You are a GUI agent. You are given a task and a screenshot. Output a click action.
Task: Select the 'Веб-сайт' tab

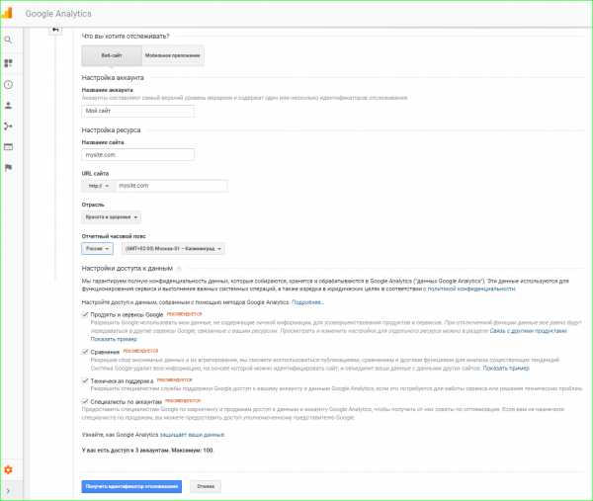point(112,56)
